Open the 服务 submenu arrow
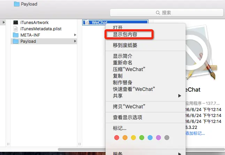This screenshot has height=155, width=225. [x=179, y=154]
